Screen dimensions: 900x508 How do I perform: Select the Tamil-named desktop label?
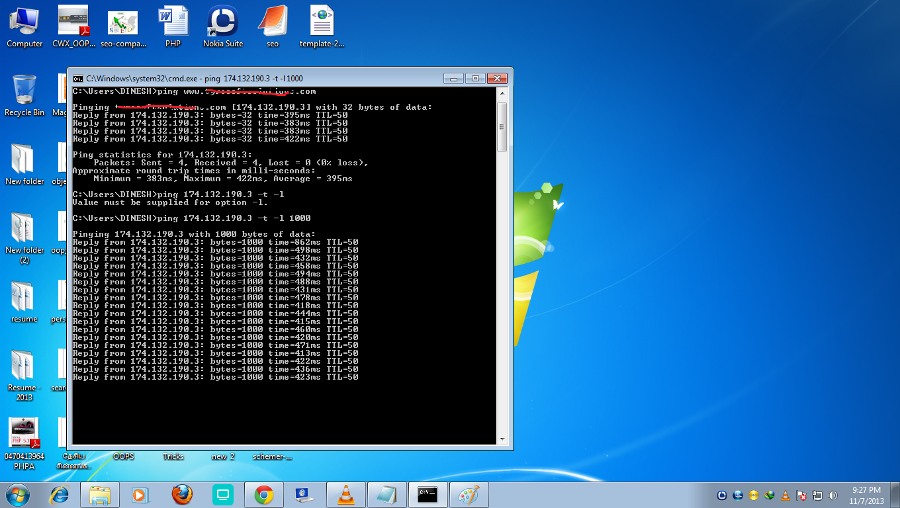(x=74, y=461)
